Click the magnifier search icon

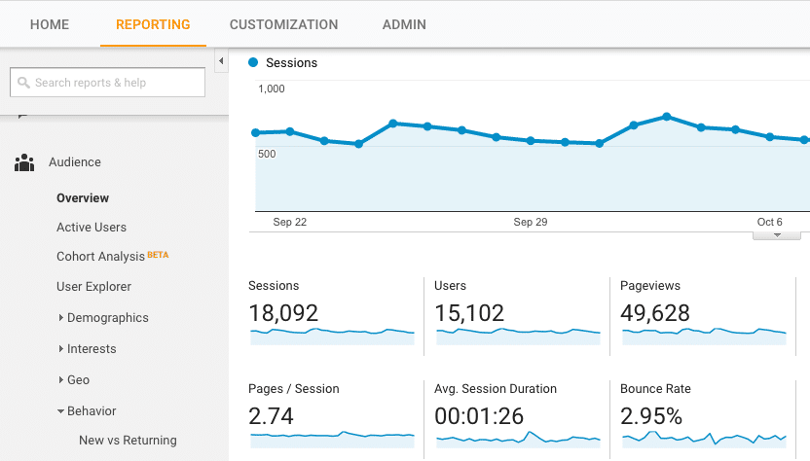click(x=23, y=82)
